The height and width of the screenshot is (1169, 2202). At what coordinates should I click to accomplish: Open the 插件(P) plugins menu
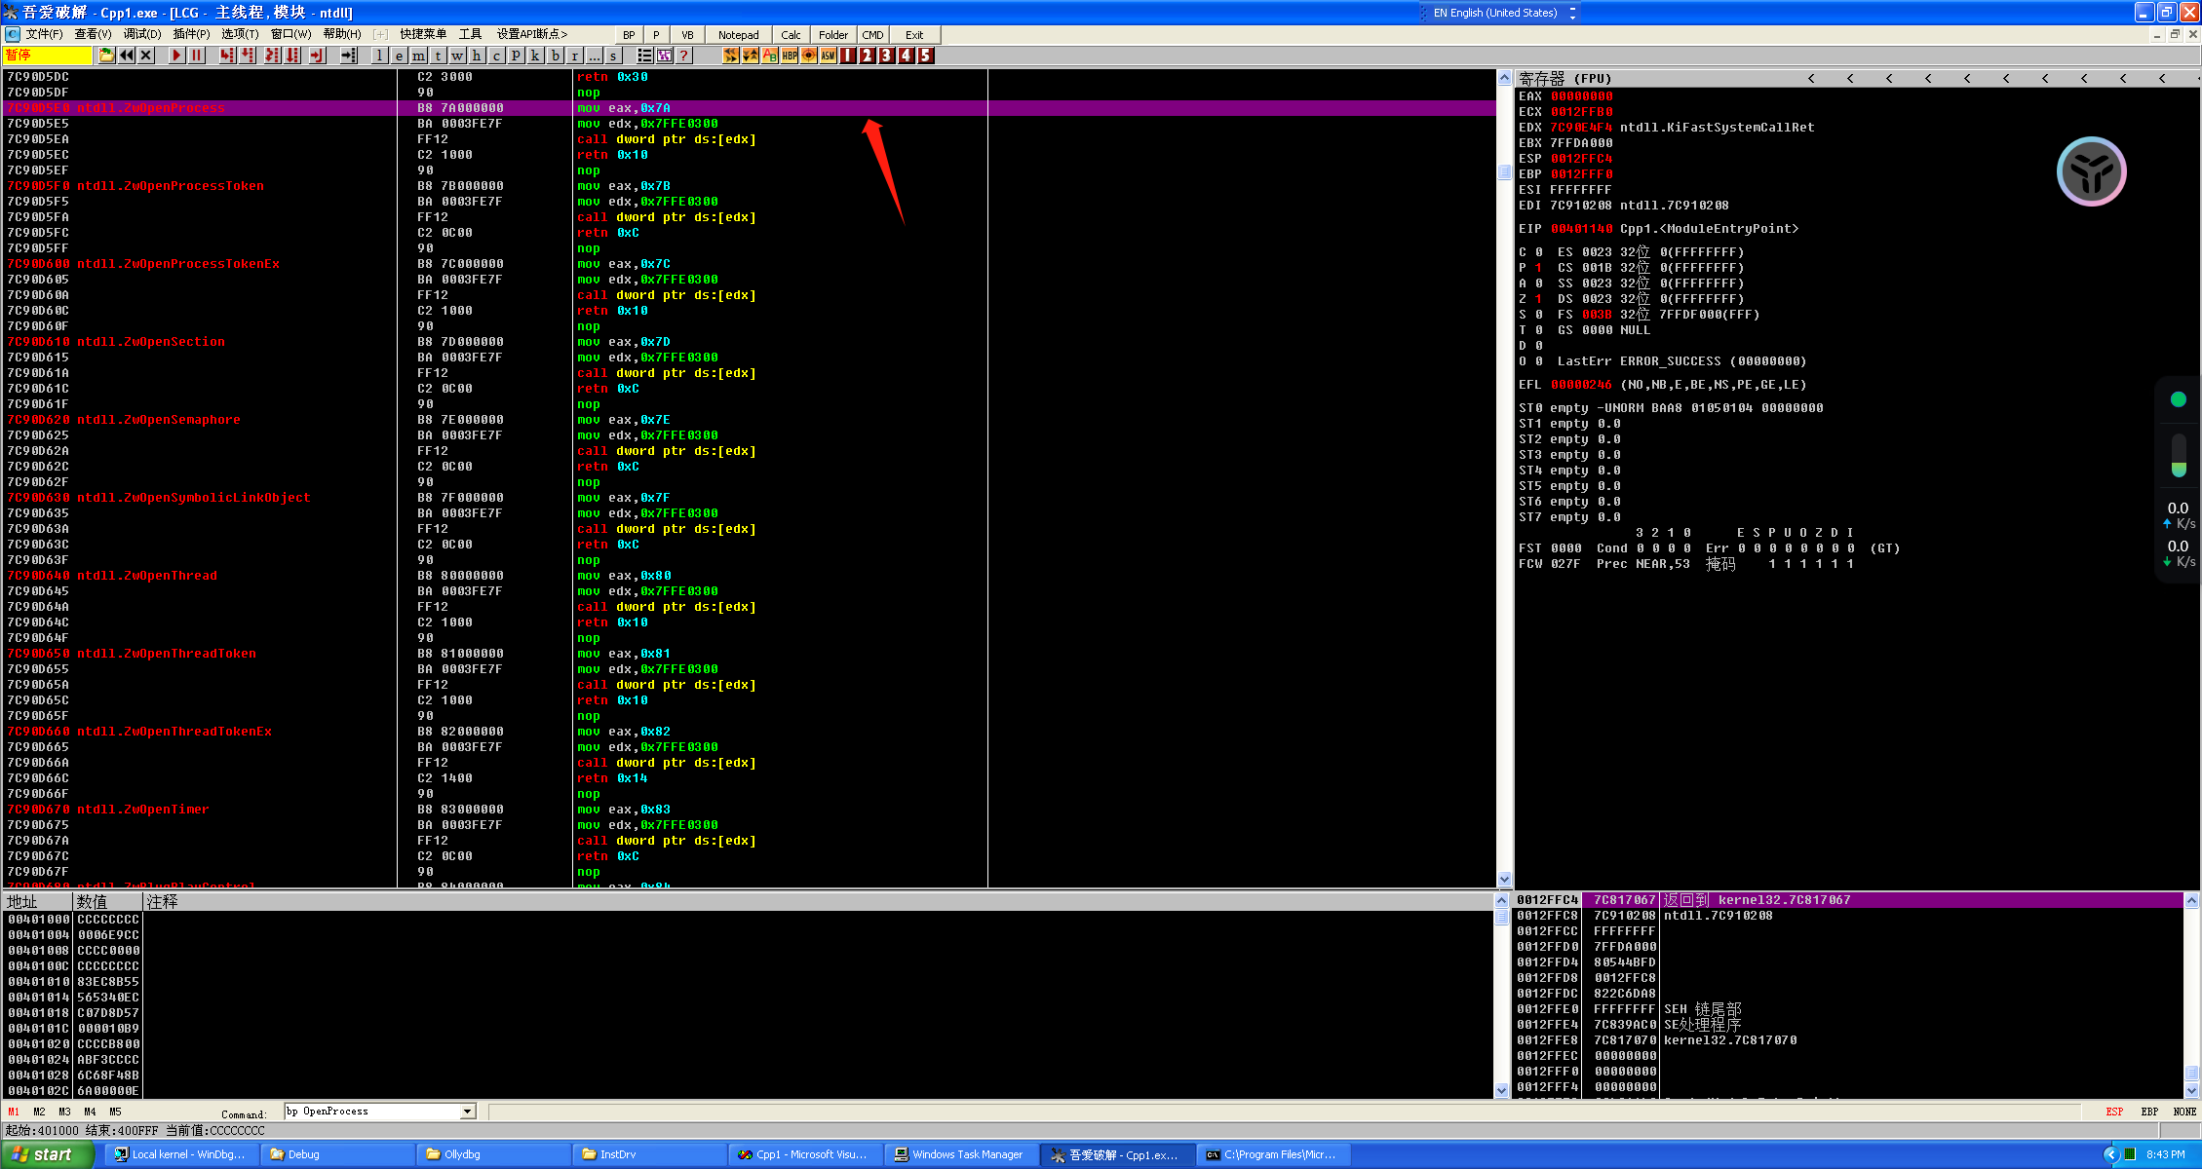(191, 34)
